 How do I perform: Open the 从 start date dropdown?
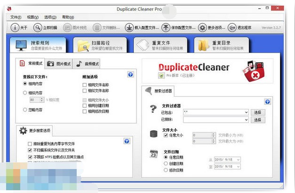(x=238, y=160)
